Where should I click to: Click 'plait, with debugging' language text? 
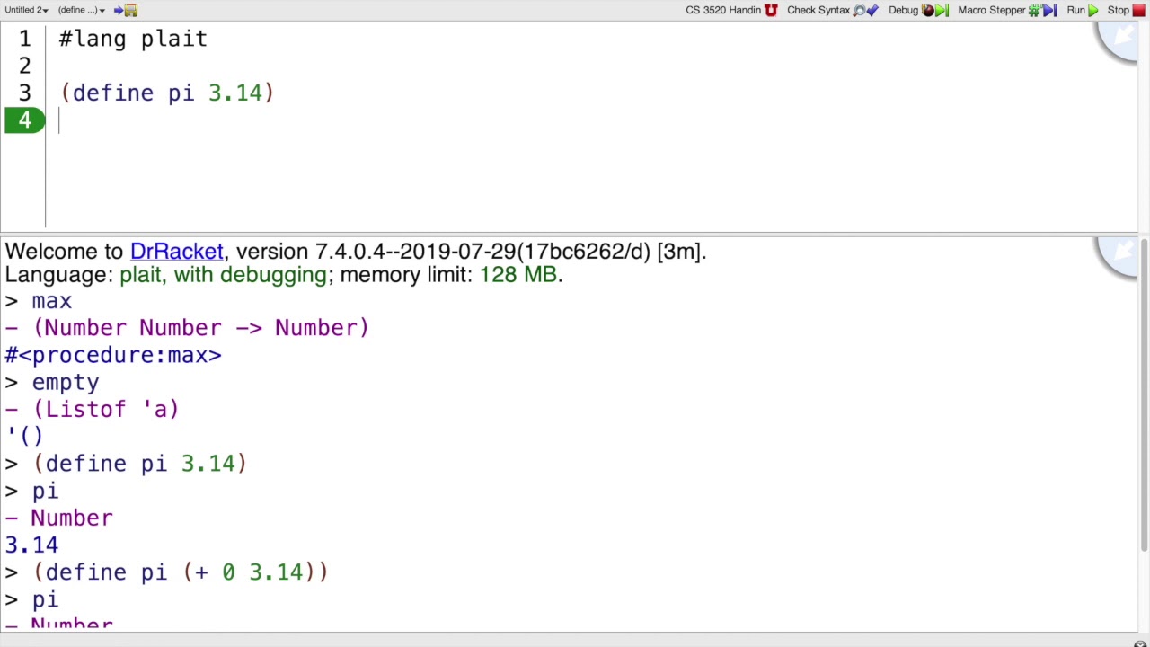(223, 275)
